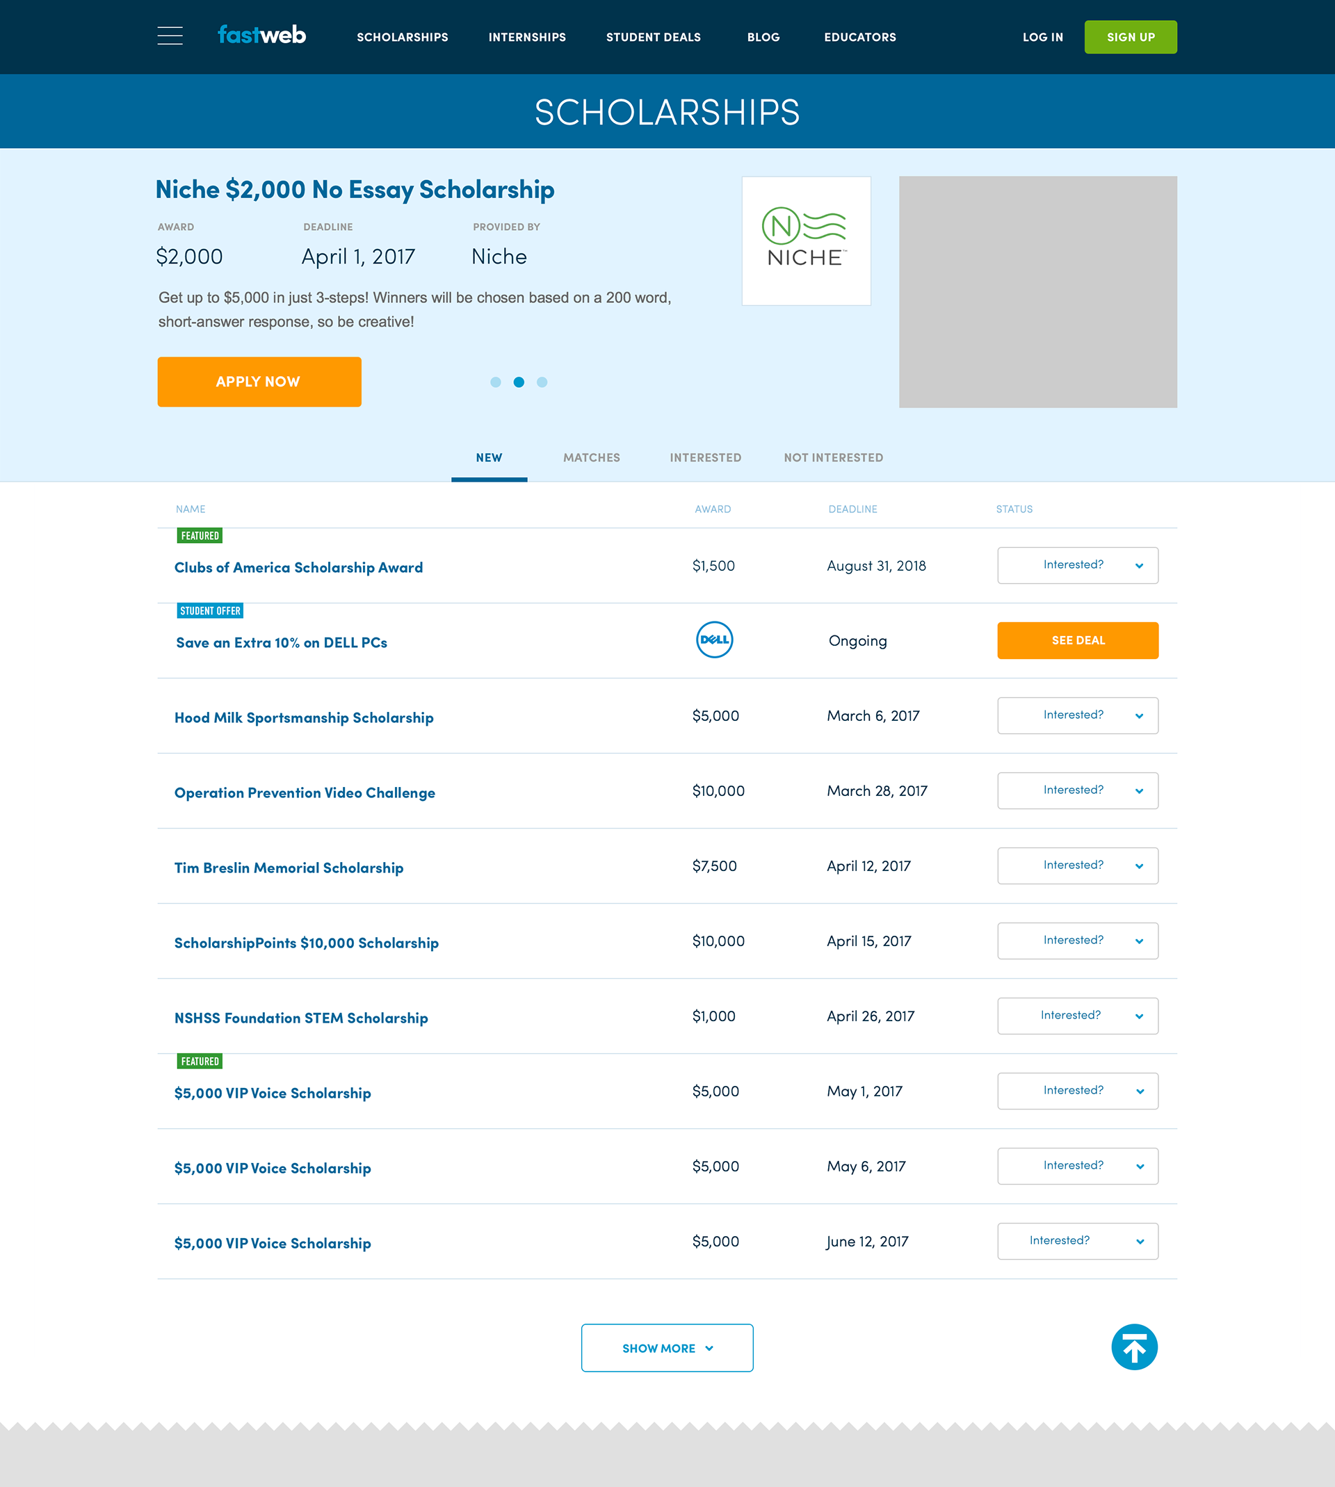Click the See Deal button
The height and width of the screenshot is (1487, 1335).
[1077, 640]
